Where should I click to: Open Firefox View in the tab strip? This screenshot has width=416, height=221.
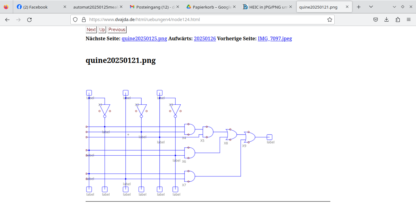click(6, 7)
